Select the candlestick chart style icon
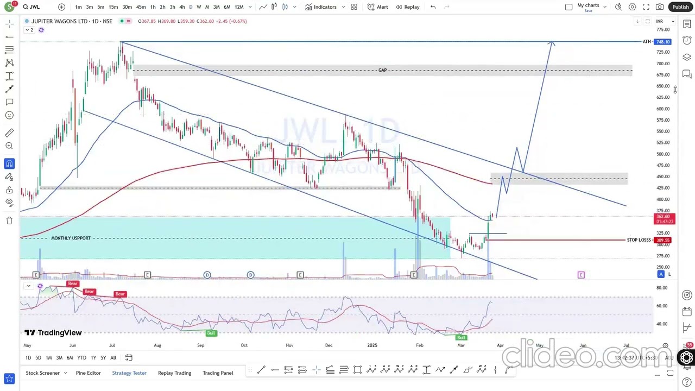 tap(274, 7)
